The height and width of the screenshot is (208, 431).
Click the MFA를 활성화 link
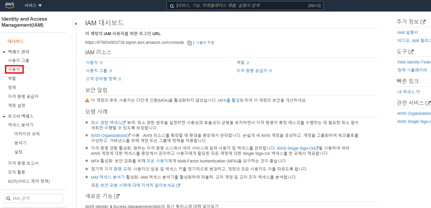tap(231, 100)
